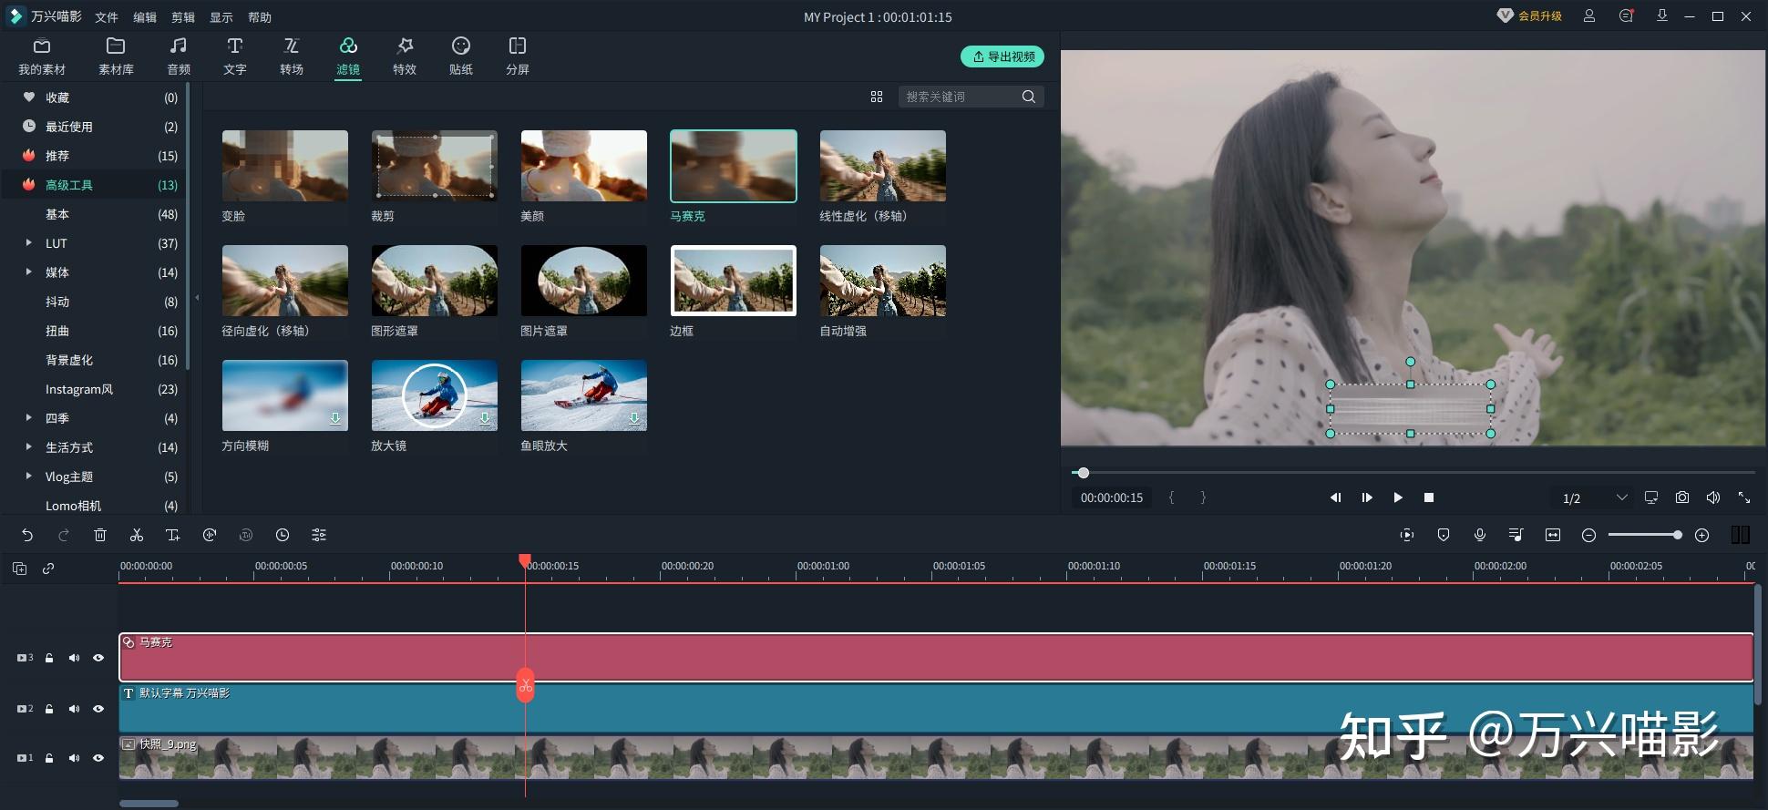Viewport: 1768px width, 810px height.
Task: Step back one frame
Action: (1336, 497)
